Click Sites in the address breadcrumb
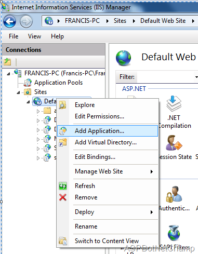This screenshot has width=198, height=254. pyautogui.click(x=120, y=21)
